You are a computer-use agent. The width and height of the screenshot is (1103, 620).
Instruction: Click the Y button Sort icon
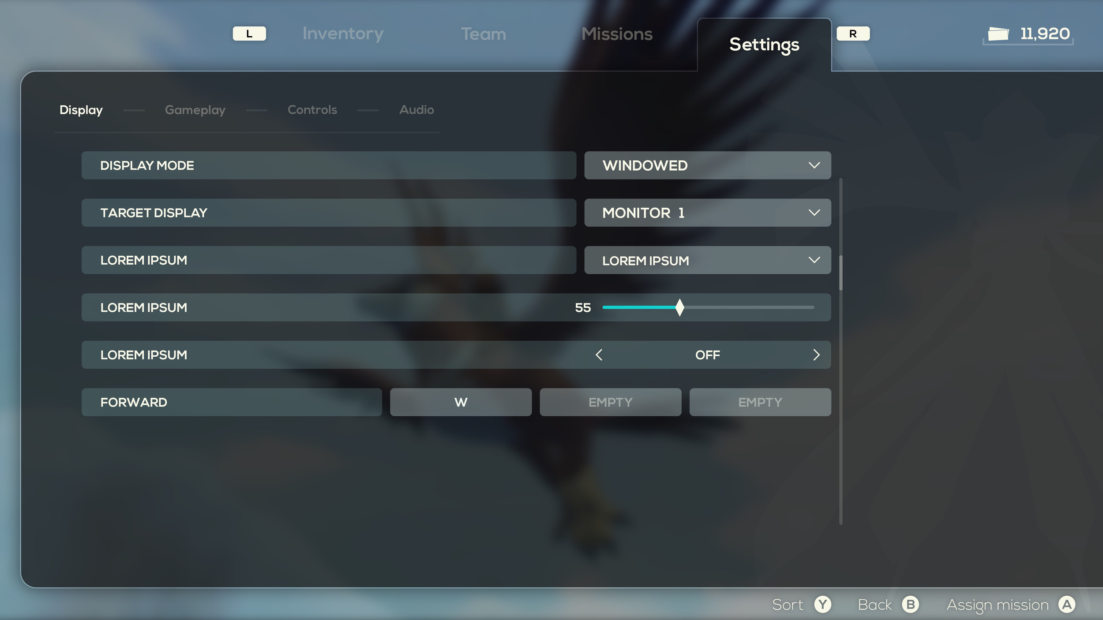[822, 605]
